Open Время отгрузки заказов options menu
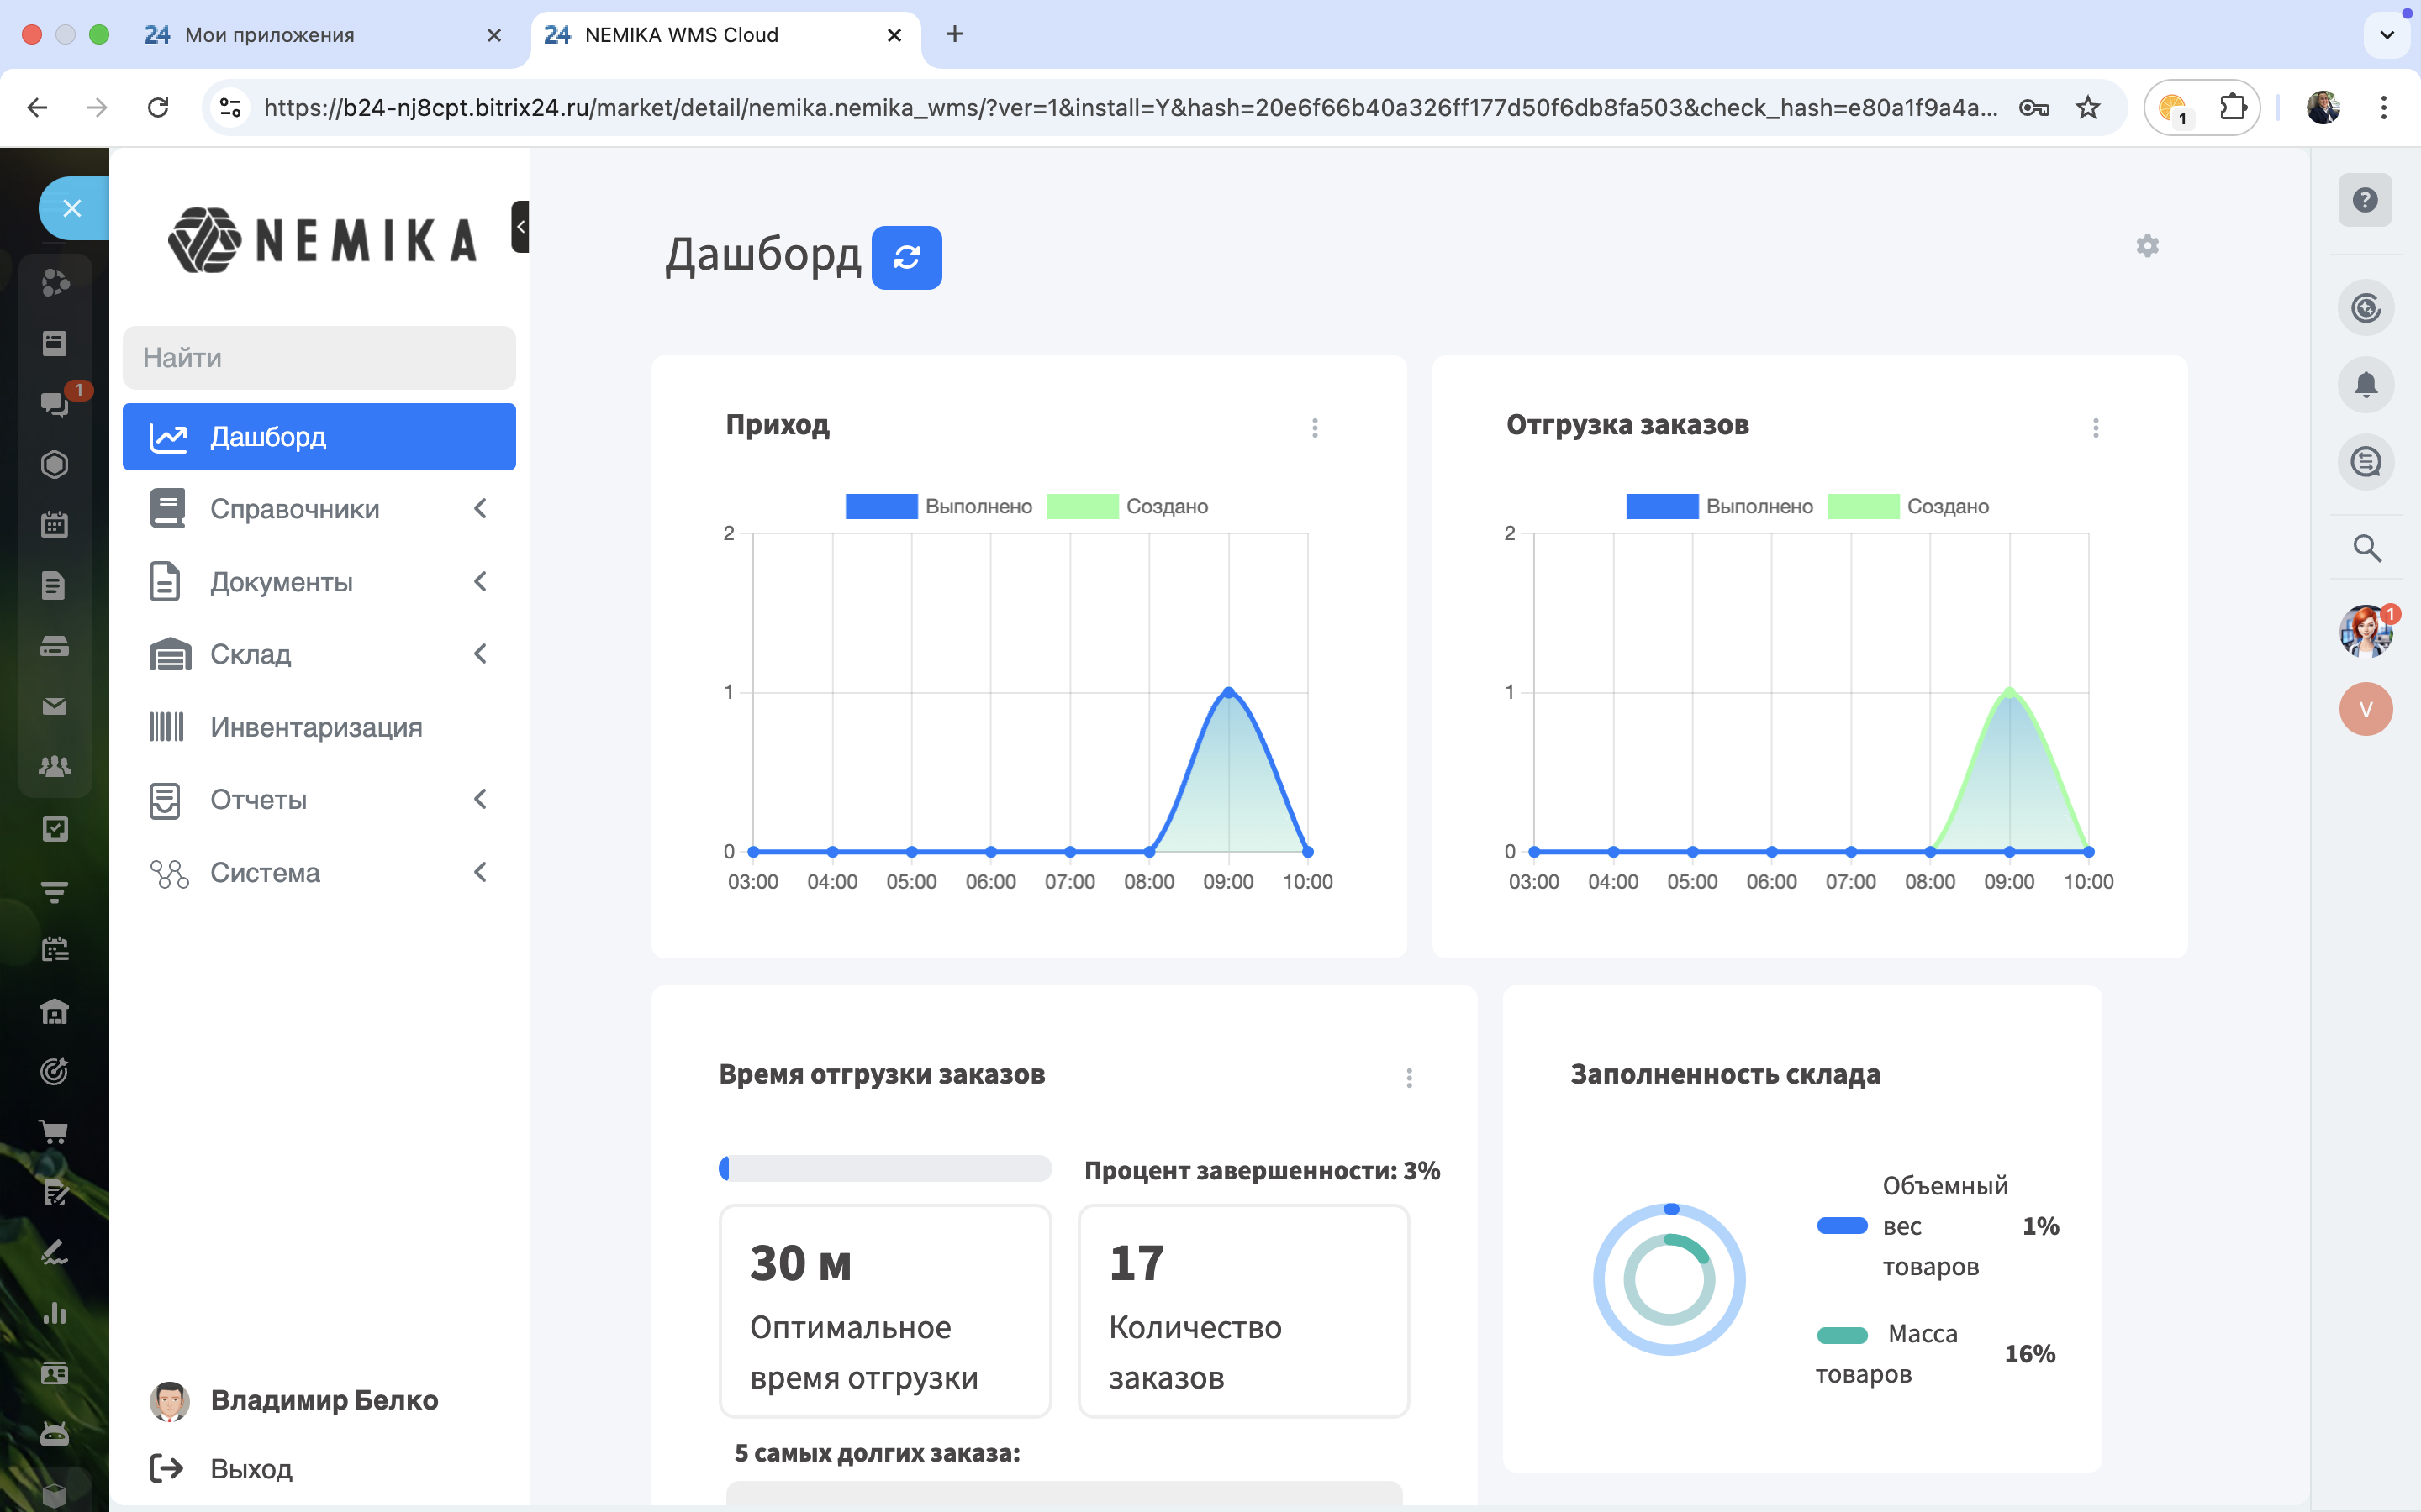 [1409, 1078]
